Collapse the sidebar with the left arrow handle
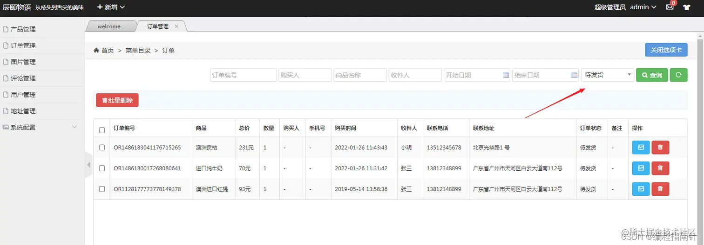Screen dimensions: 704x245 [x=89, y=165]
